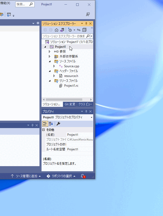
Task: Click the 検索... box in title bar
Action: point(25,4)
